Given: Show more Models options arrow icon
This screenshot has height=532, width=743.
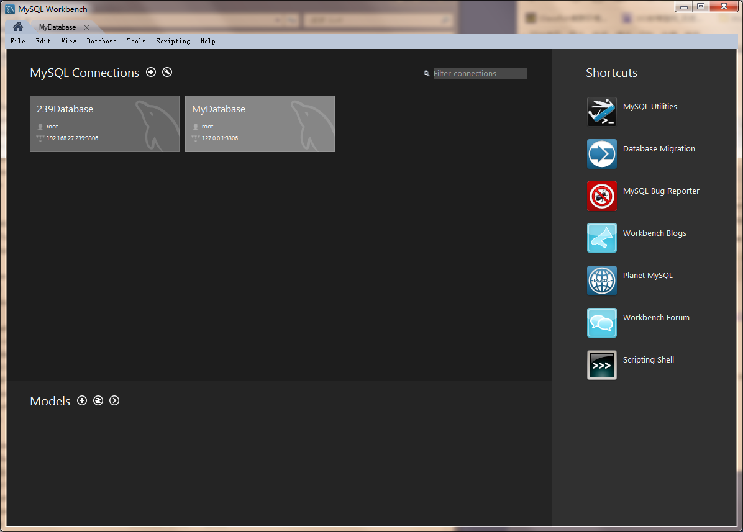Looking at the screenshot, I should click(114, 400).
